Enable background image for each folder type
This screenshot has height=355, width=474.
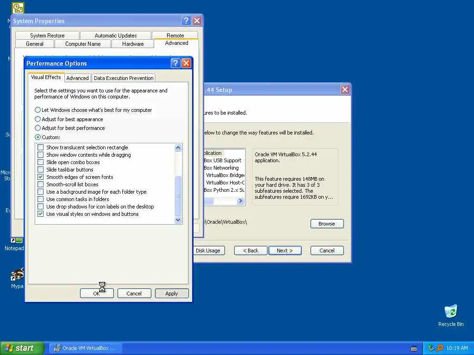41,192
